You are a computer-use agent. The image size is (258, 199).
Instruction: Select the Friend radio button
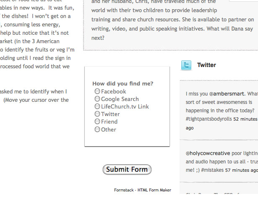coord(97,121)
